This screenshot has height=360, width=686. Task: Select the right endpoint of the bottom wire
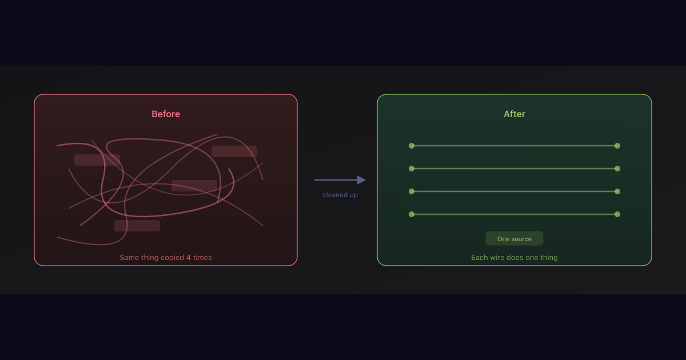[x=617, y=214]
